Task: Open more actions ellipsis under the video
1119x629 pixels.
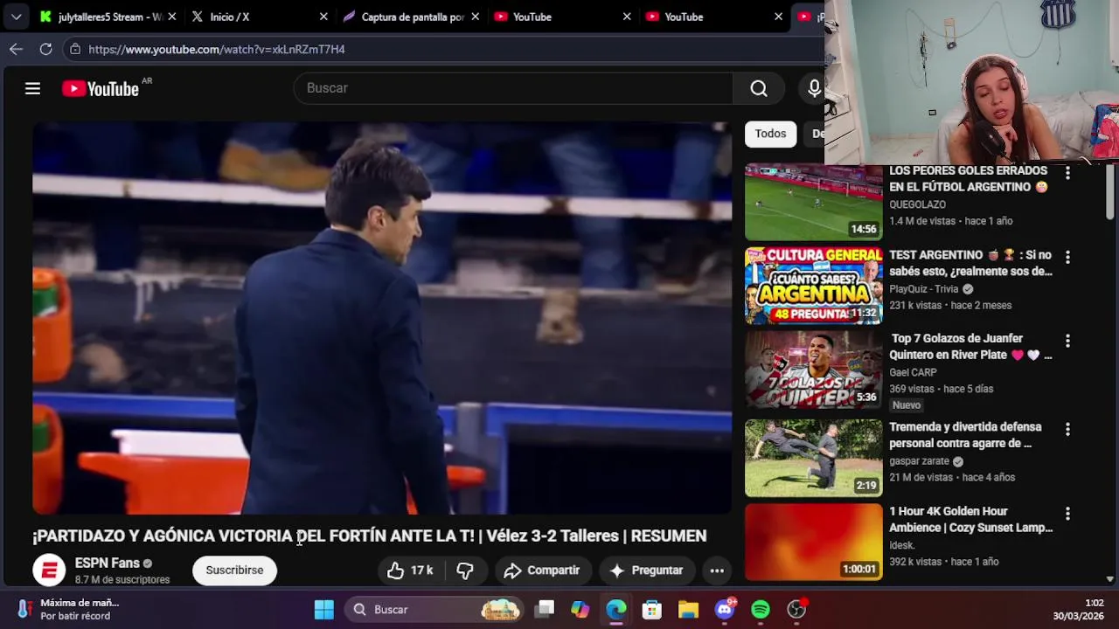Action: pyautogui.click(x=717, y=570)
